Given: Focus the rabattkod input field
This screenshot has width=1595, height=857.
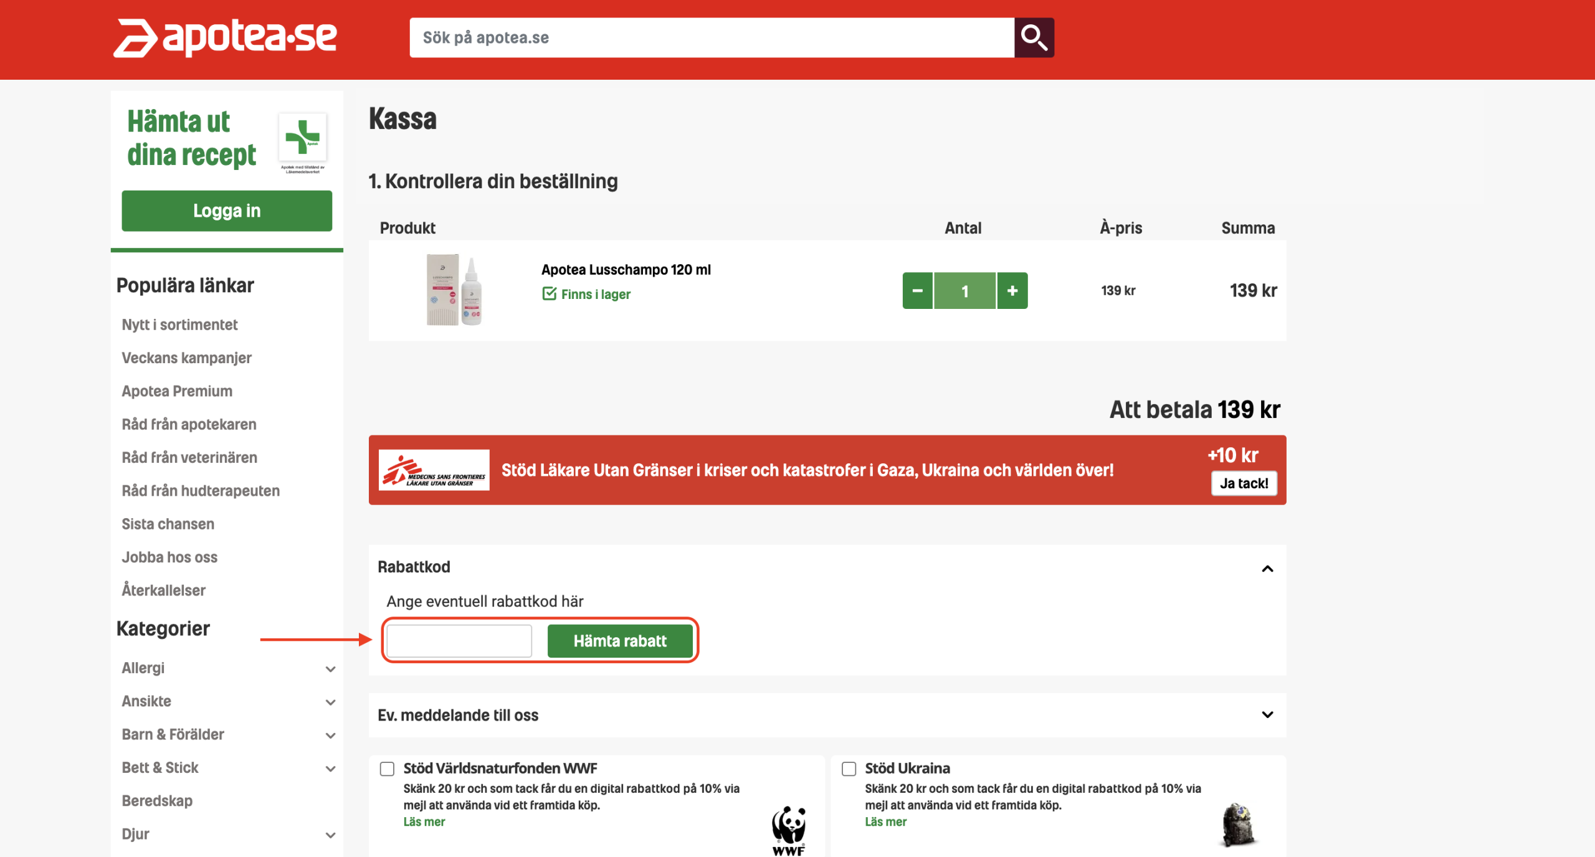Looking at the screenshot, I should point(459,641).
